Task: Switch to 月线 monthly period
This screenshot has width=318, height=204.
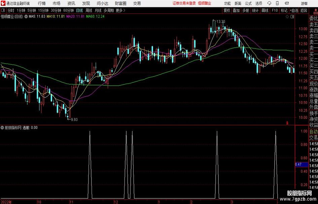Action: tap(98, 10)
